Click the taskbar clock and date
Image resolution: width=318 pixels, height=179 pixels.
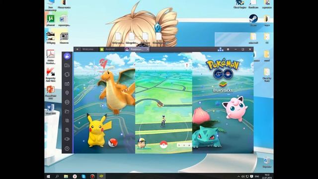[x=267, y=177]
